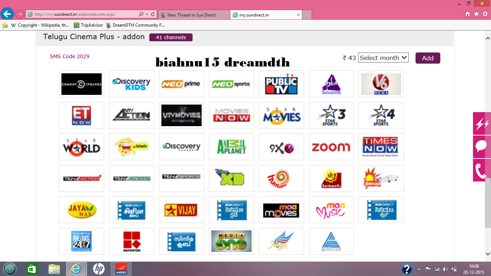The height and width of the screenshot is (276, 491).
Task: Click the browser forward arrow button
Action: (x=19, y=14)
